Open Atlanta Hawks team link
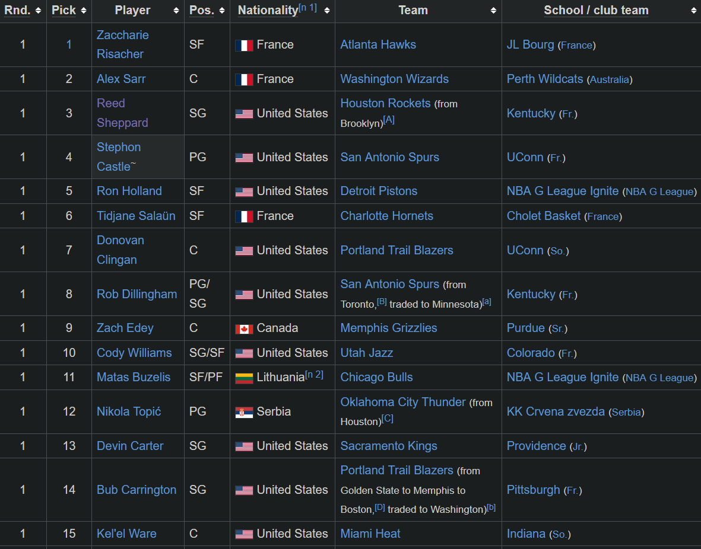 tap(378, 44)
